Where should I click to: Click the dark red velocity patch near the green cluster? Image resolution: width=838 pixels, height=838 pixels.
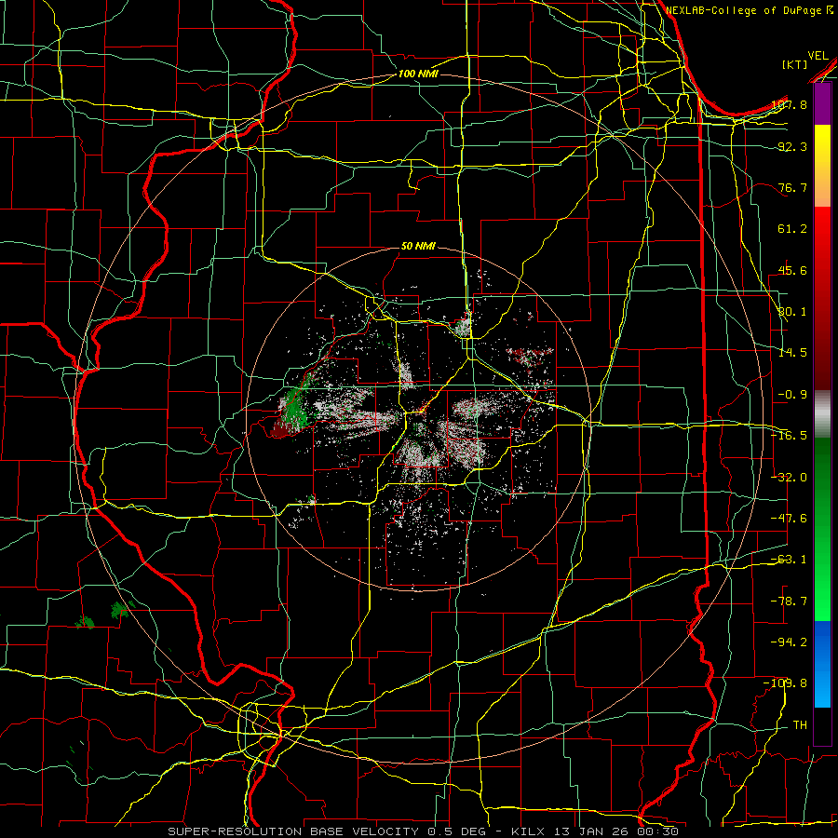point(280,428)
